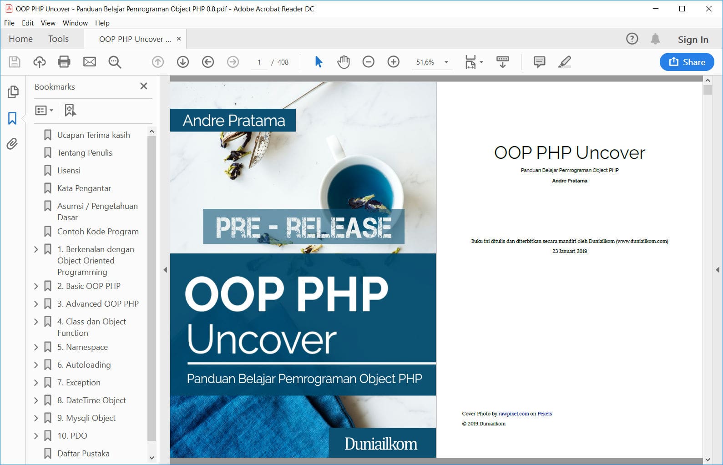The image size is (723, 465).
Task: Click the Save file icon
Action: (x=15, y=62)
